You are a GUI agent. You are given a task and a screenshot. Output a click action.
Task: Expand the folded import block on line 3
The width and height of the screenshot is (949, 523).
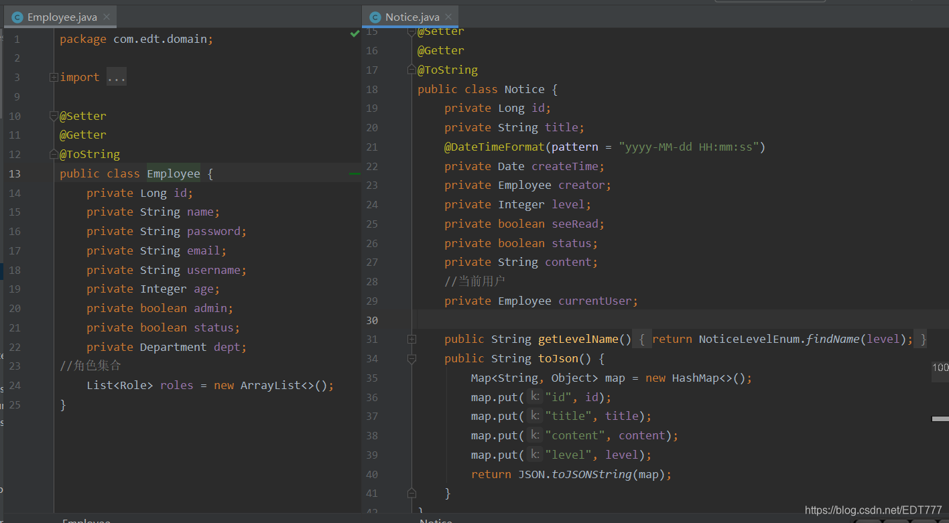click(54, 78)
